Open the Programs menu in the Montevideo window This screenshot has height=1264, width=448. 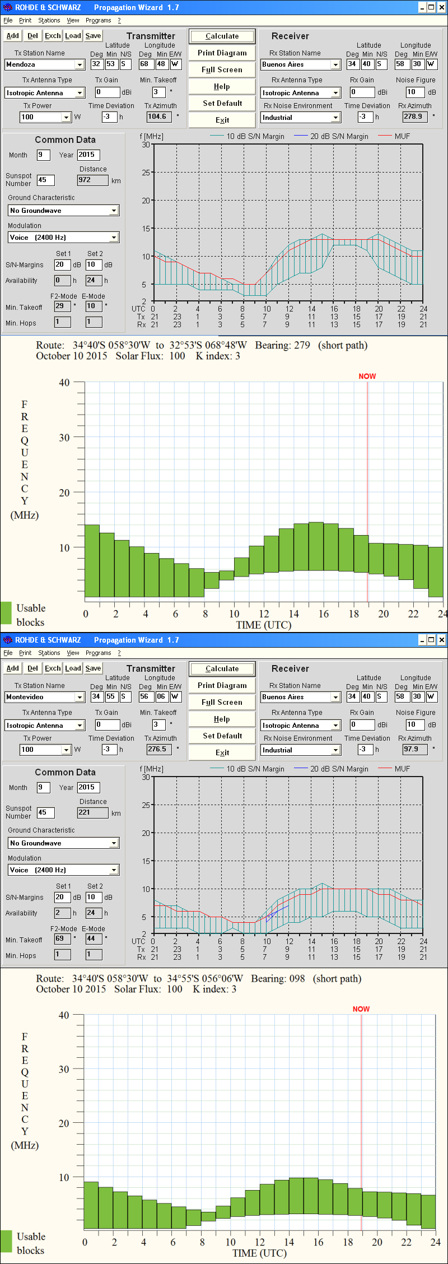click(99, 653)
